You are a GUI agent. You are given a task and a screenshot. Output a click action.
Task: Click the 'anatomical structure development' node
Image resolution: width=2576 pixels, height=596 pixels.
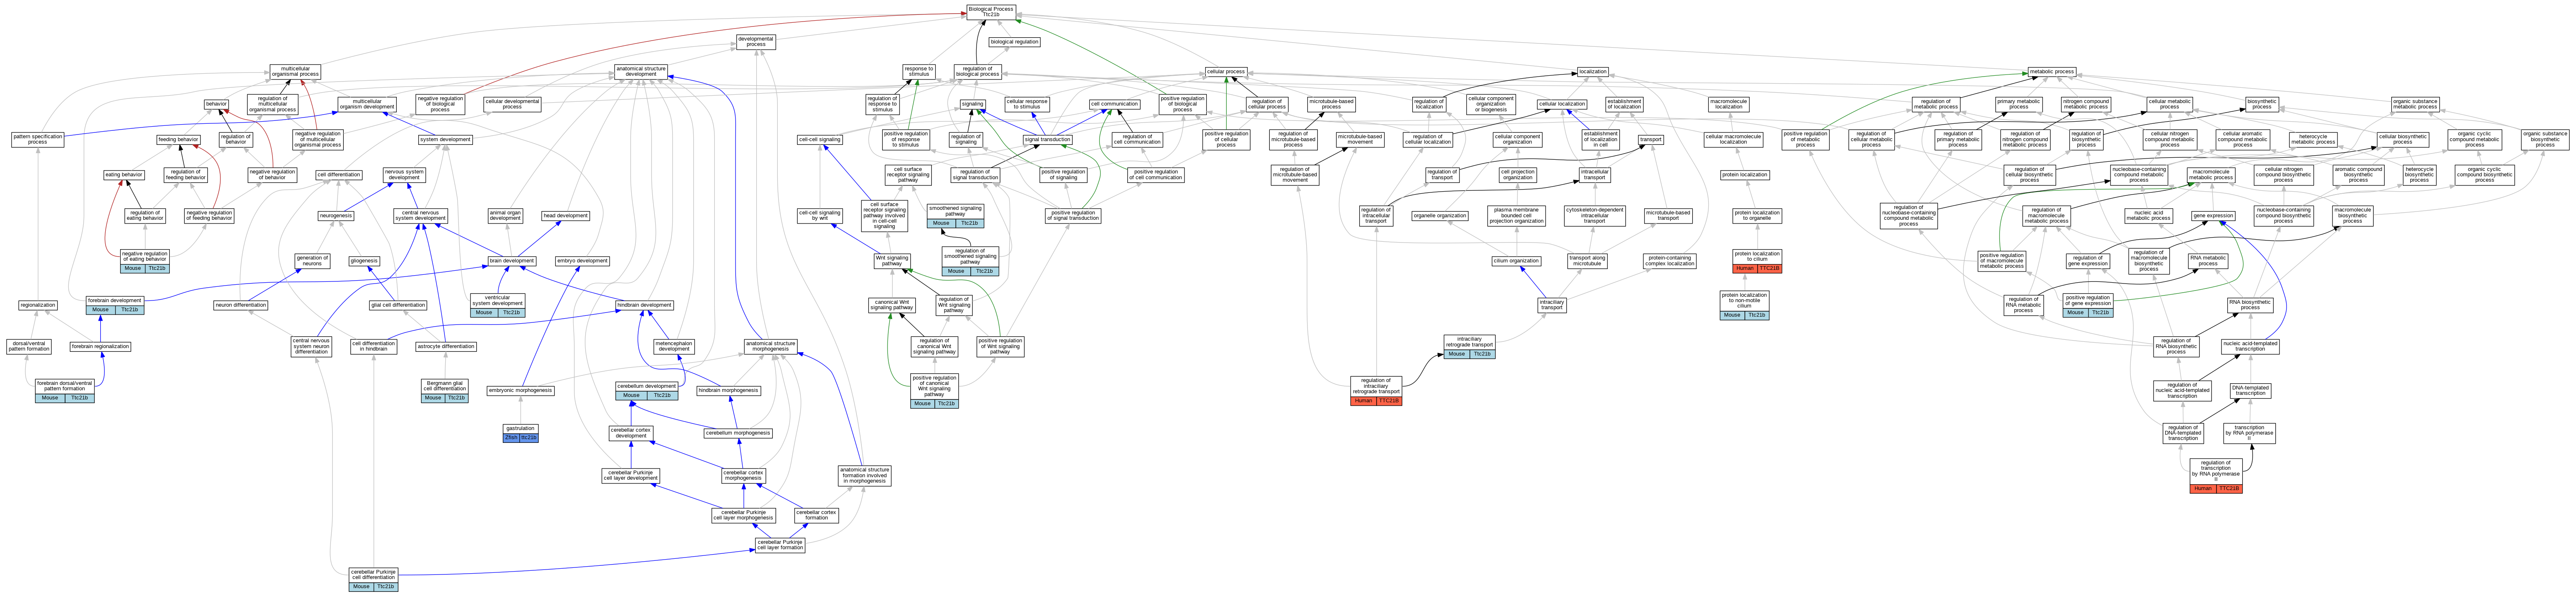[641, 72]
